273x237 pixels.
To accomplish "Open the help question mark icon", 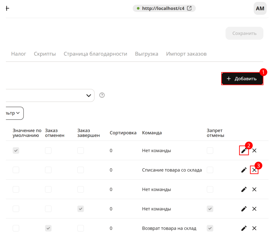I will click(x=102, y=95).
